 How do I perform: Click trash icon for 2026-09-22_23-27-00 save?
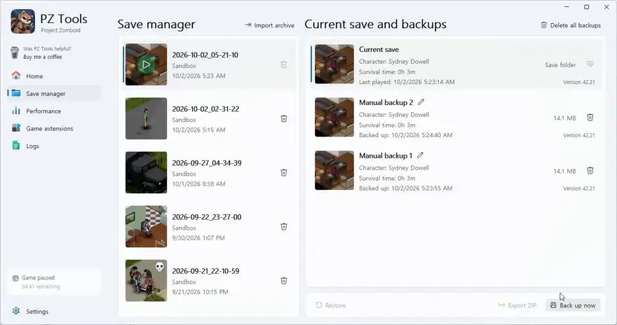tap(284, 227)
